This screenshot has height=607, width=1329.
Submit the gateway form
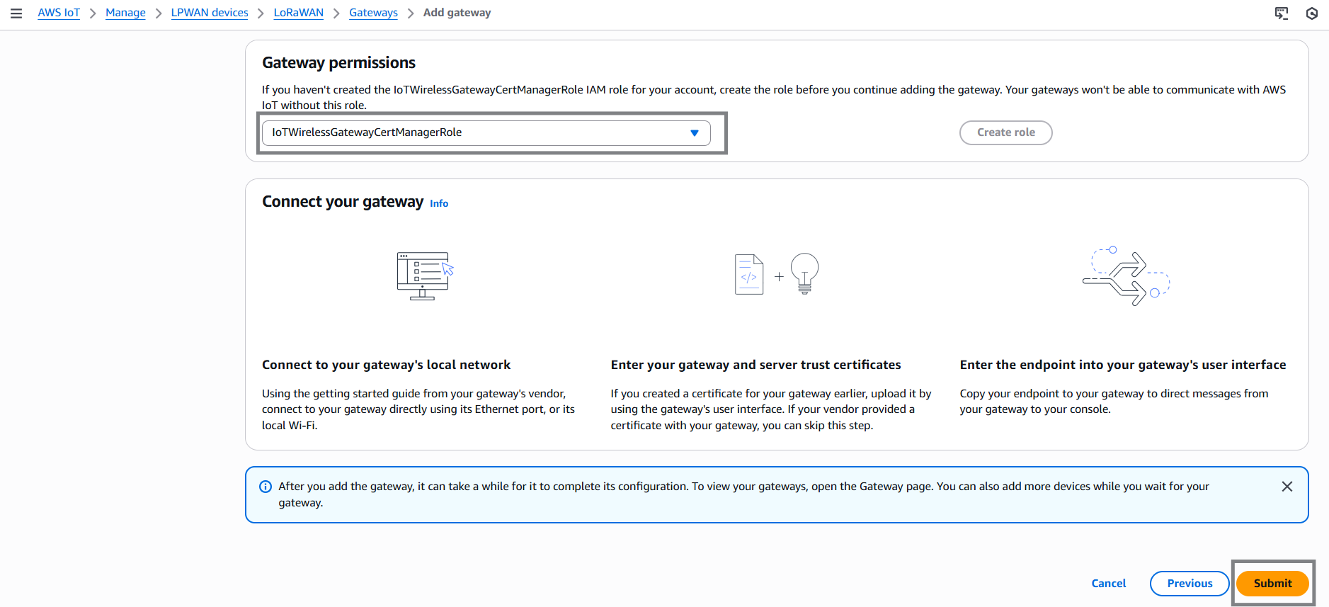click(1272, 584)
